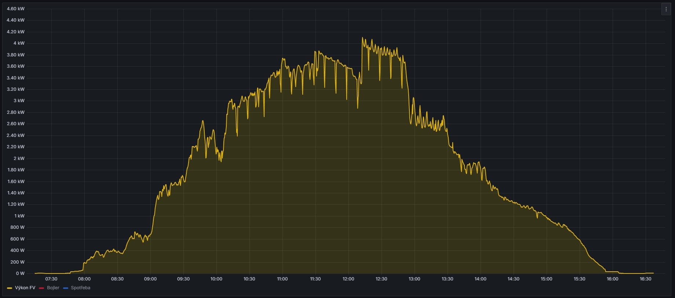Click the 16:30 label on the time axis
675x298 pixels.
(645, 279)
